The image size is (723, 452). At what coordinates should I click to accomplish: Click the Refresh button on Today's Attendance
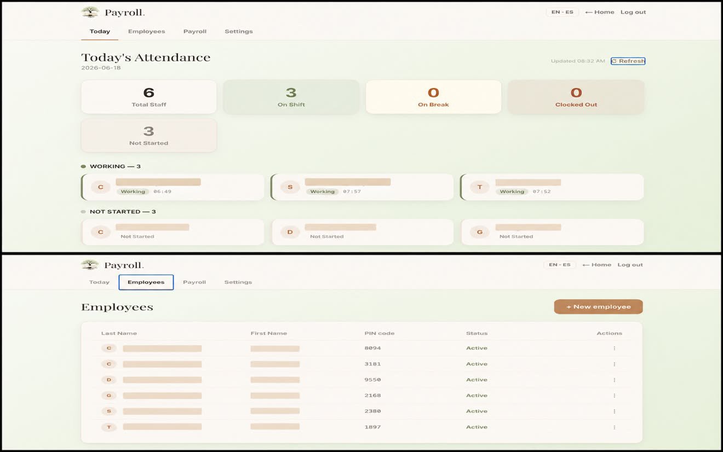tap(628, 61)
